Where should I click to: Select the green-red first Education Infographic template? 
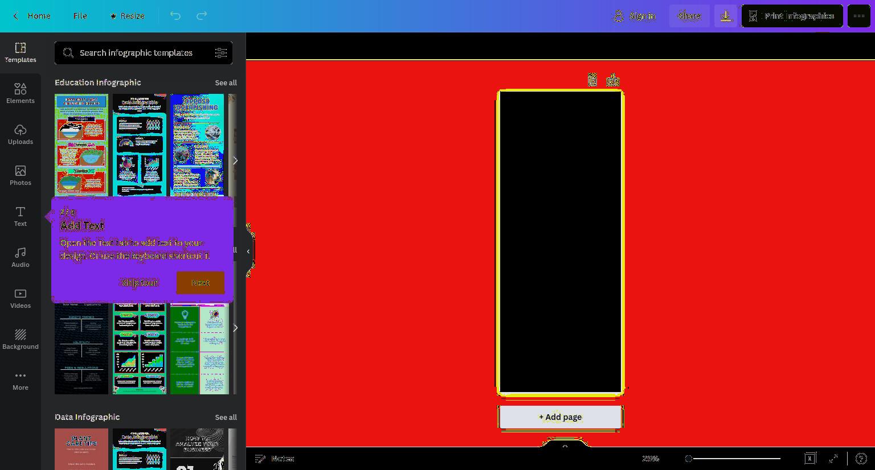(81, 146)
